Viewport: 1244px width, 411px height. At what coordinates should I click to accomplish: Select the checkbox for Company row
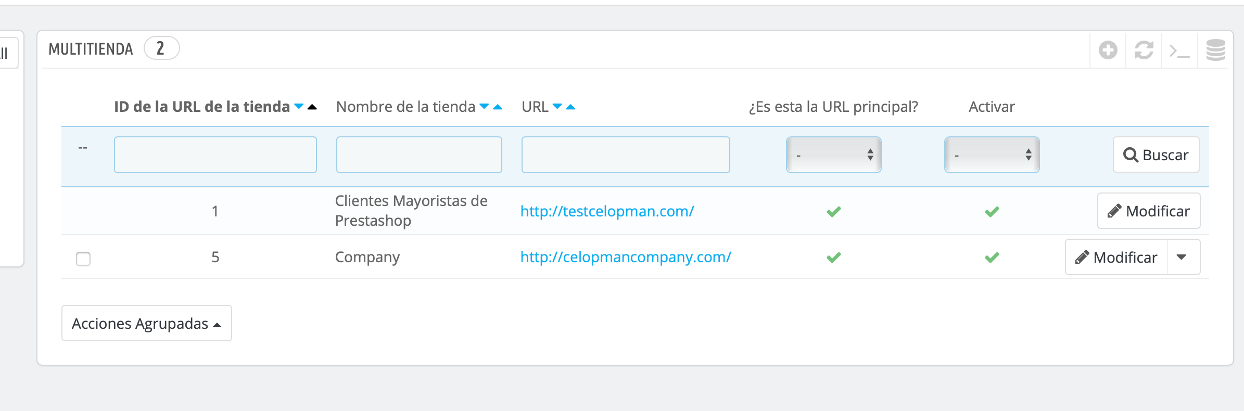(x=83, y=259)
